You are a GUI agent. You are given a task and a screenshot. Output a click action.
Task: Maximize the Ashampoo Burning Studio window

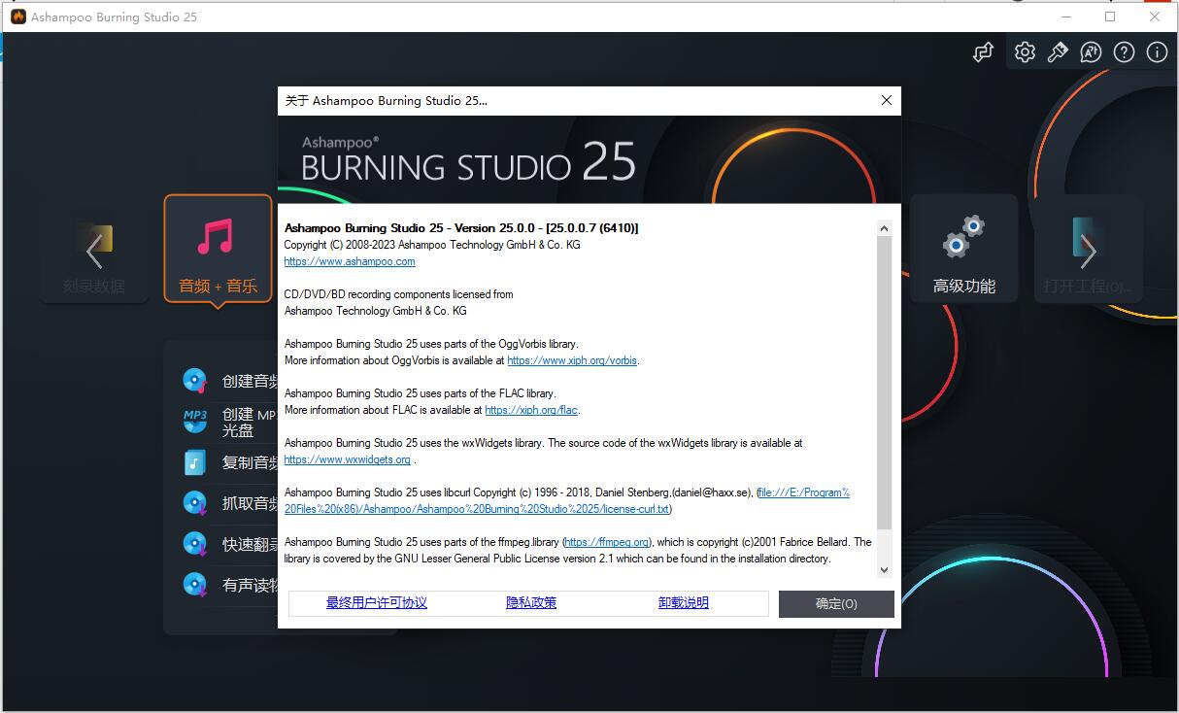[x=1110, y=17]
